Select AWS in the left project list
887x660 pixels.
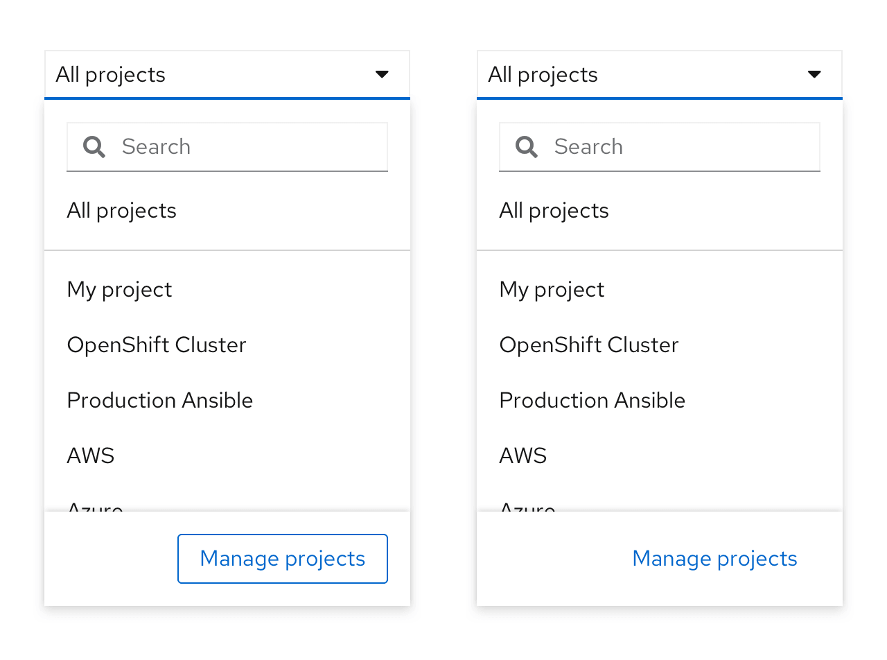point(91,456)
